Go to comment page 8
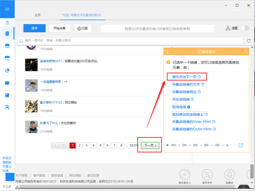This screenshot has height=191, width=255. (x=121, y=145)
